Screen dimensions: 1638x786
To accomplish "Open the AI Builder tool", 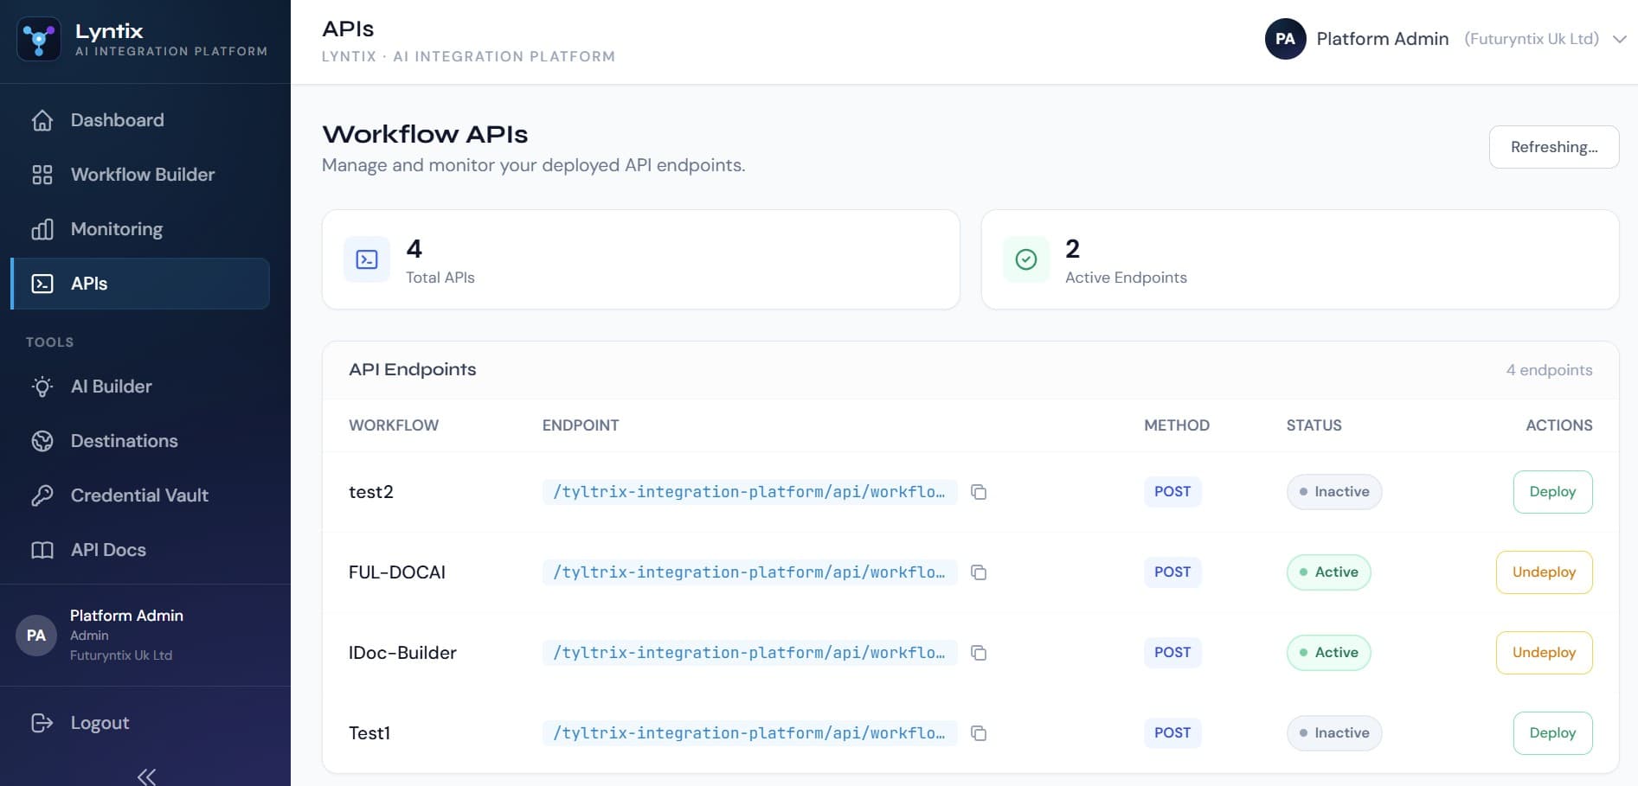I will [140, 387].
